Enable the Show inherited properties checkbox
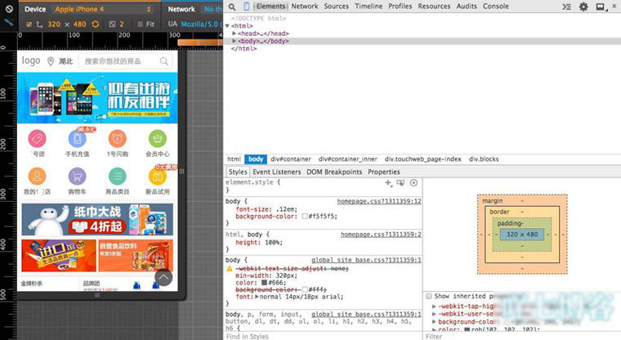 point(431,296)
